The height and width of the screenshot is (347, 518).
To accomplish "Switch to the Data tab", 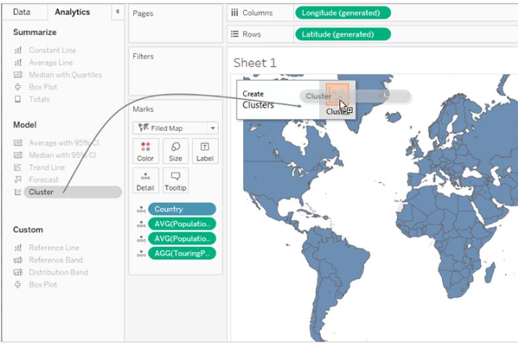I will (21, 12).
